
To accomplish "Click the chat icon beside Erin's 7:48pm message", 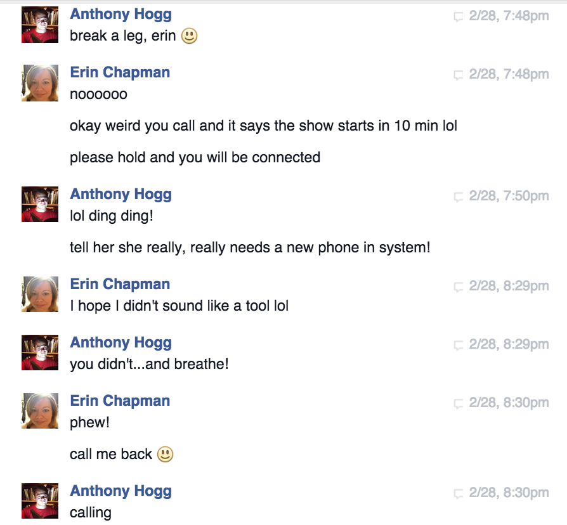I will click(458, 75).
